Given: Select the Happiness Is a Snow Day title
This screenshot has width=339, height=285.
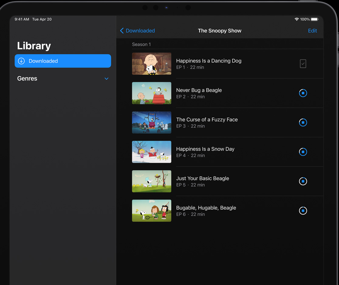Looking at the screenshot, I should (205, 149).
